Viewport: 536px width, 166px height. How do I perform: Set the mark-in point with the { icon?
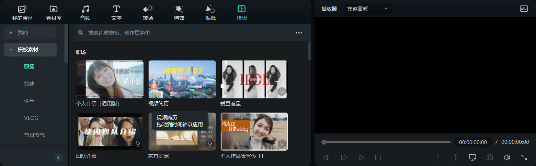[438, 157]
